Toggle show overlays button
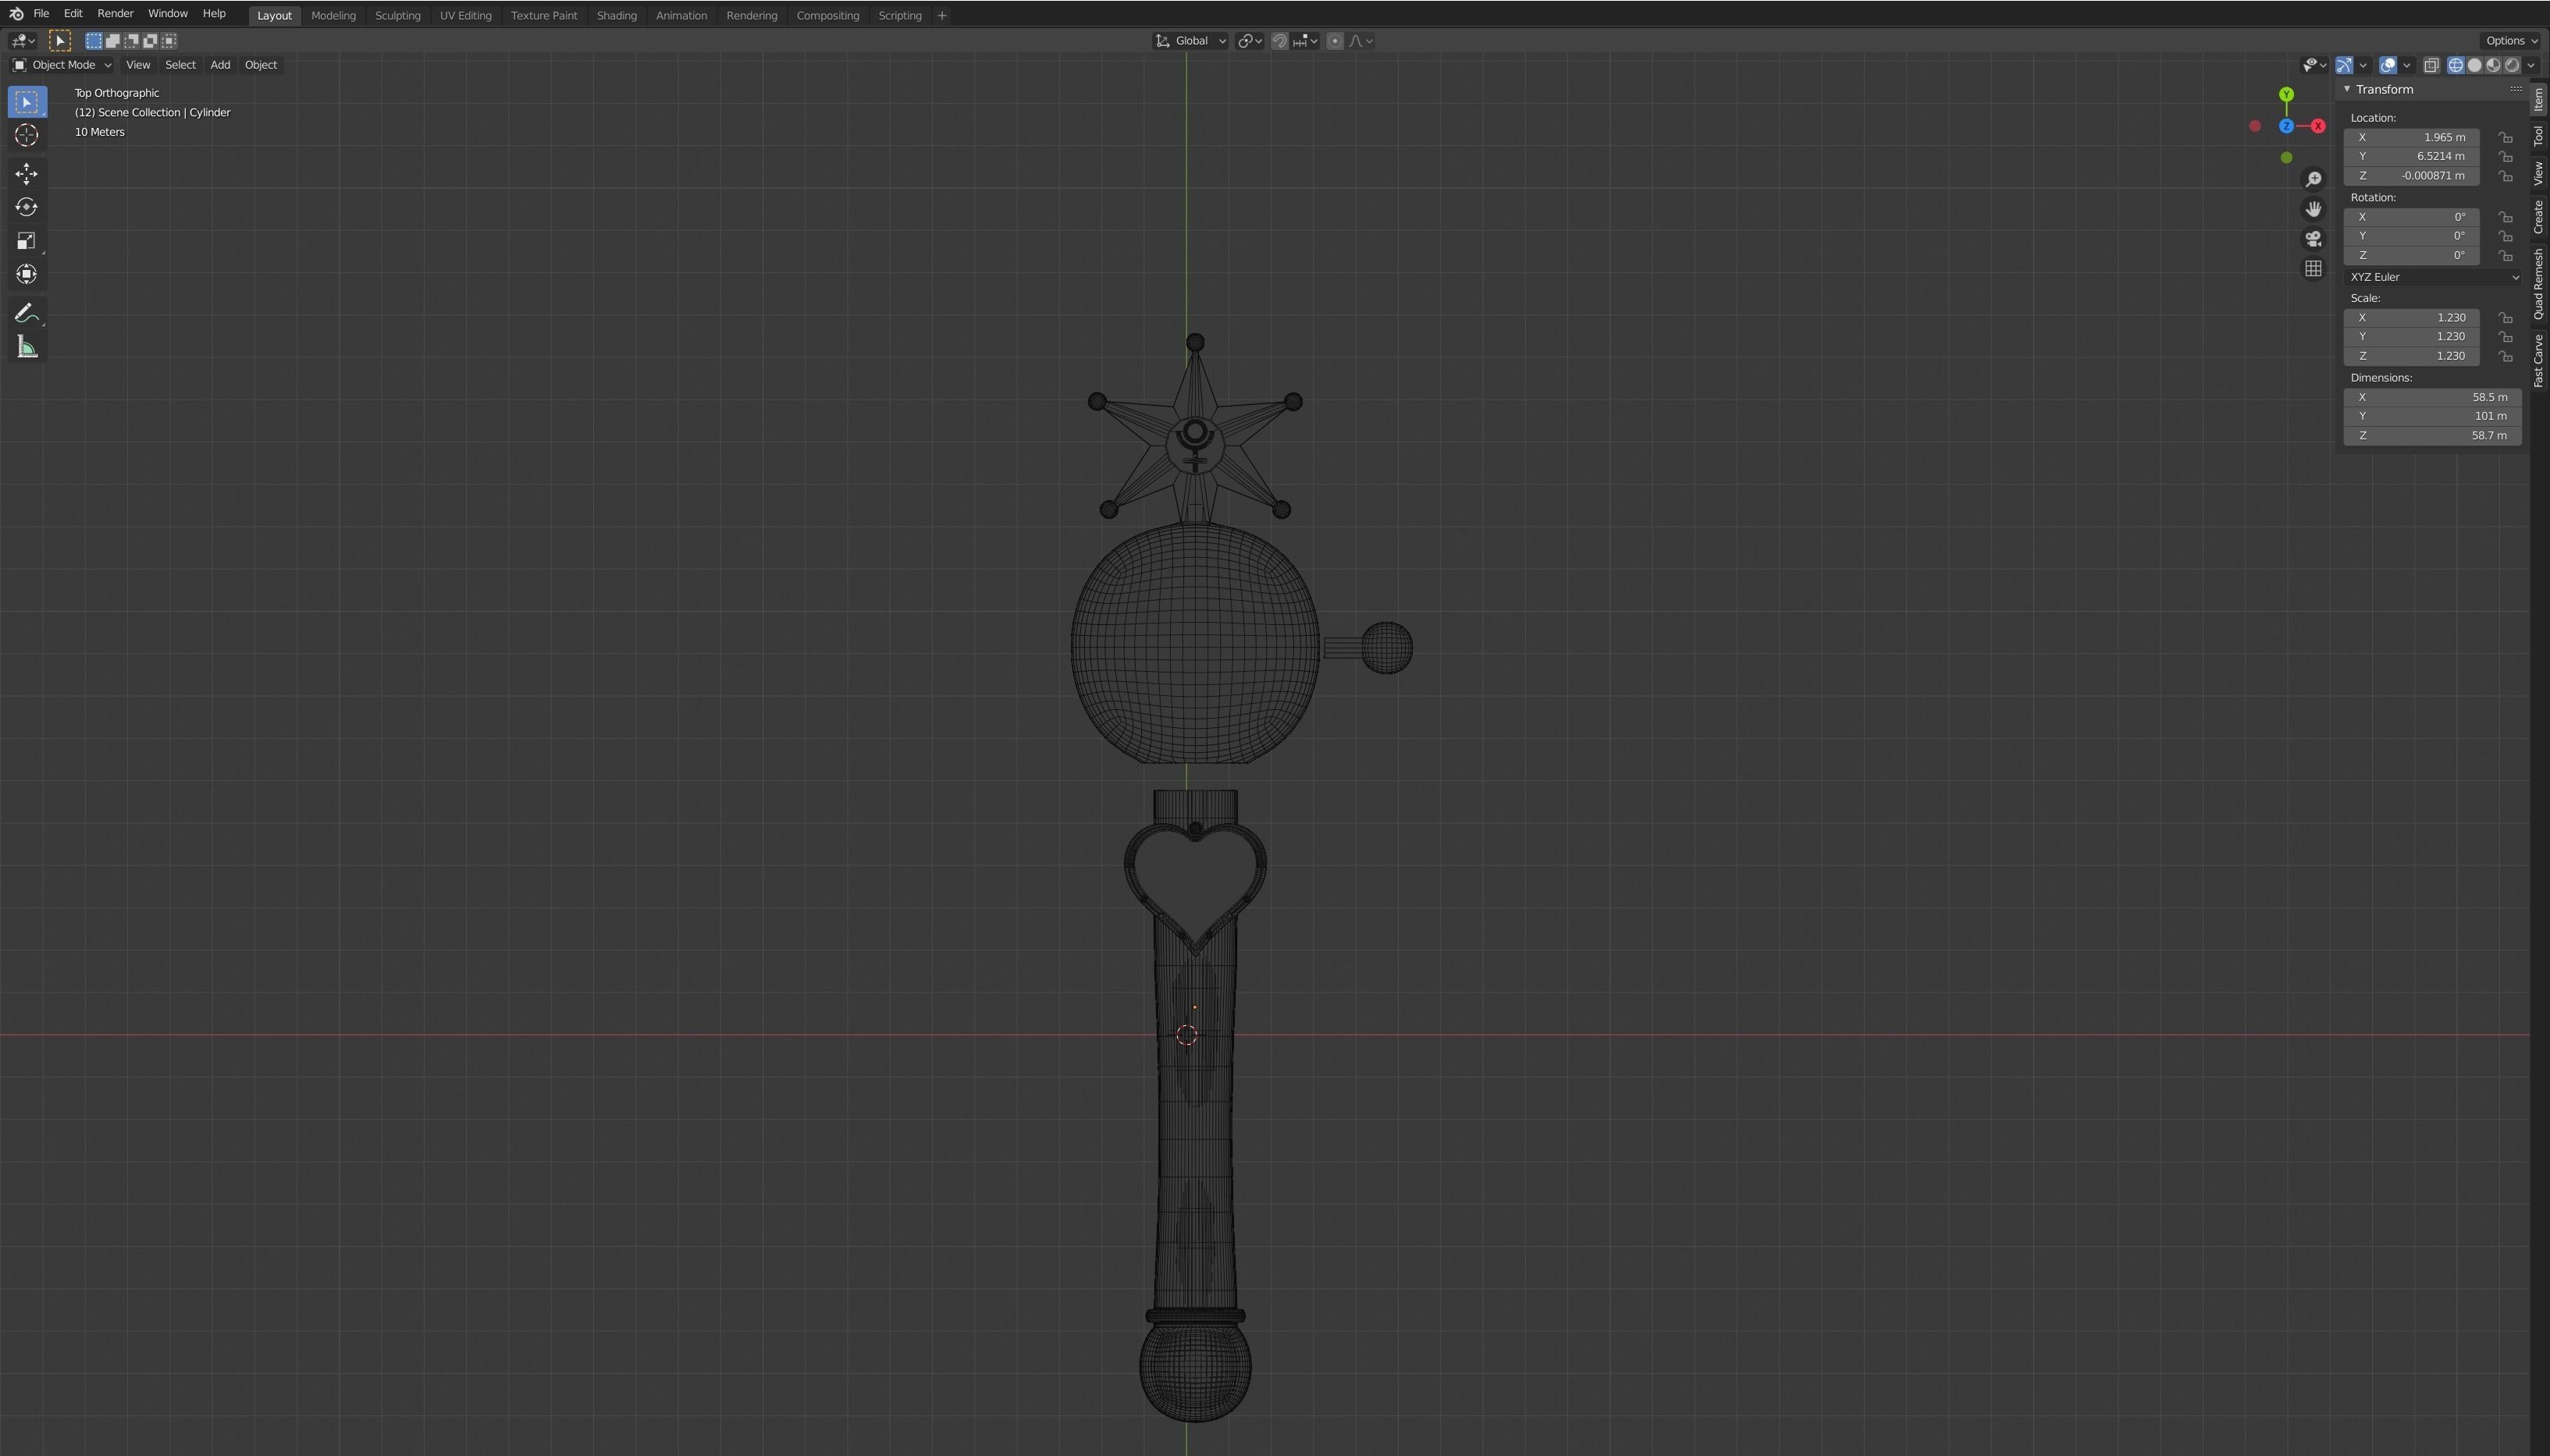The width and height of the screenshot is (2550, 1456). 2388,65
